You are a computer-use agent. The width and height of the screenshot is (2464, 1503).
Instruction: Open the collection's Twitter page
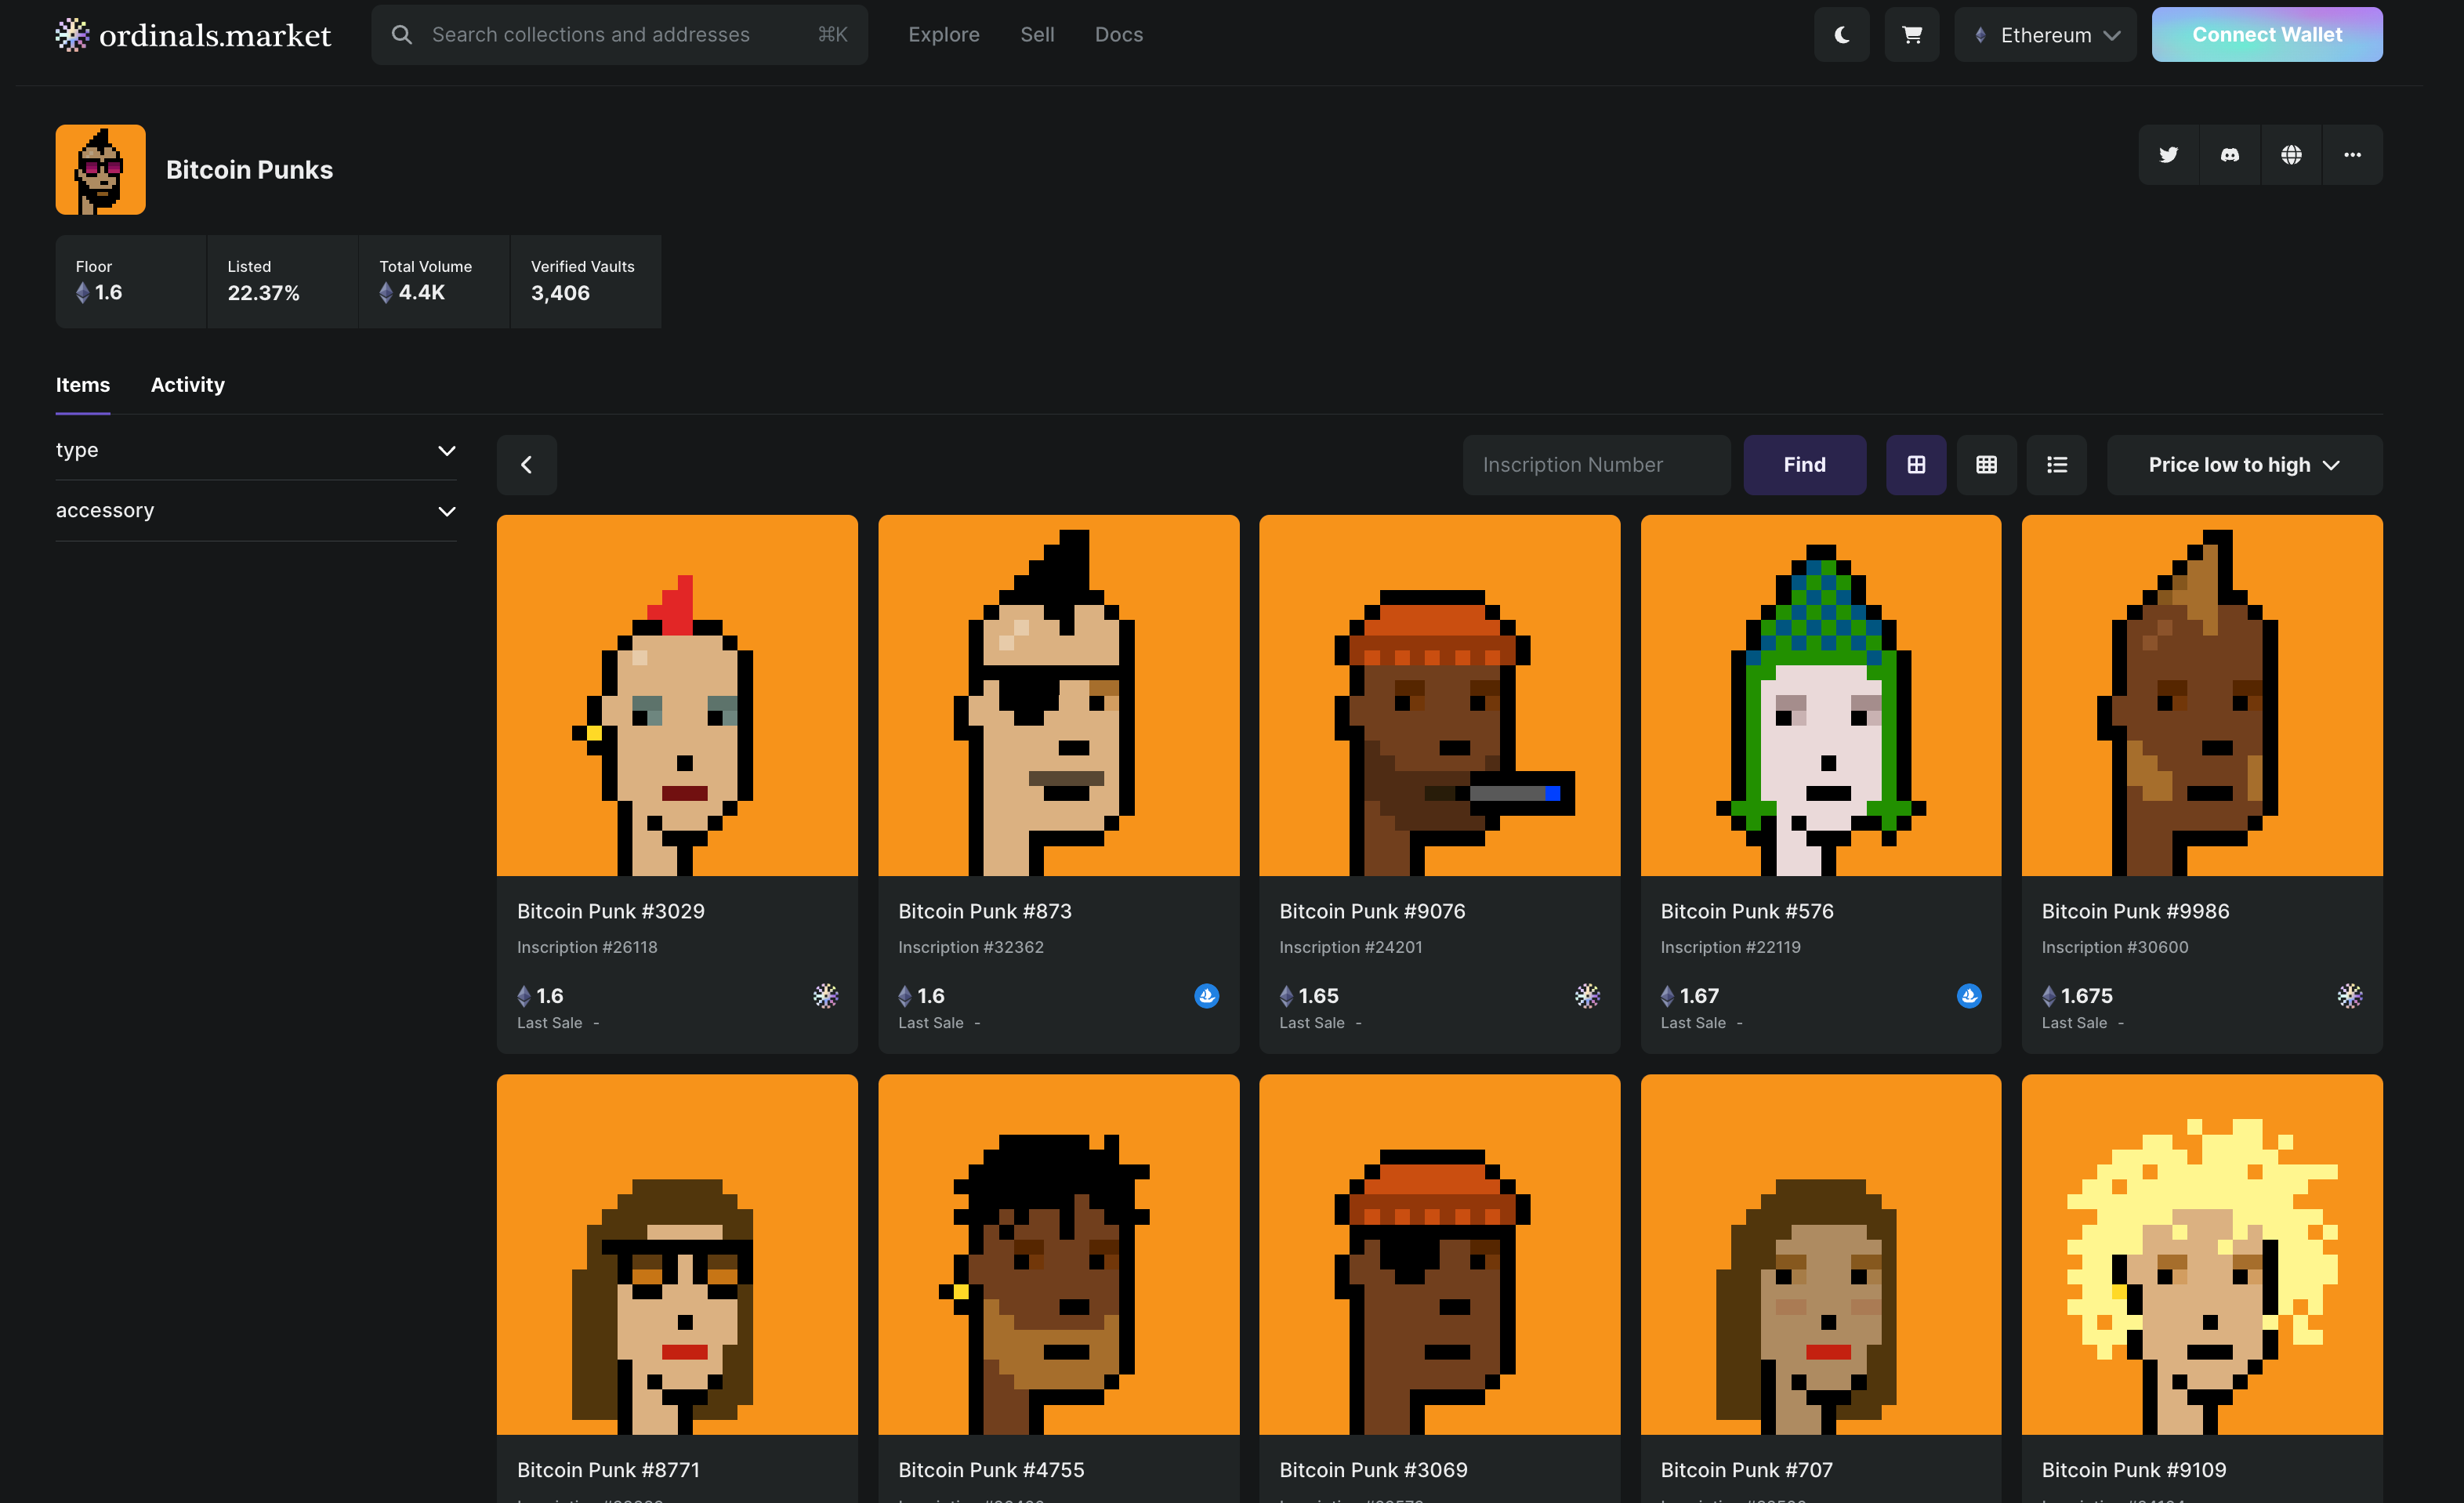click(2168, 155)
